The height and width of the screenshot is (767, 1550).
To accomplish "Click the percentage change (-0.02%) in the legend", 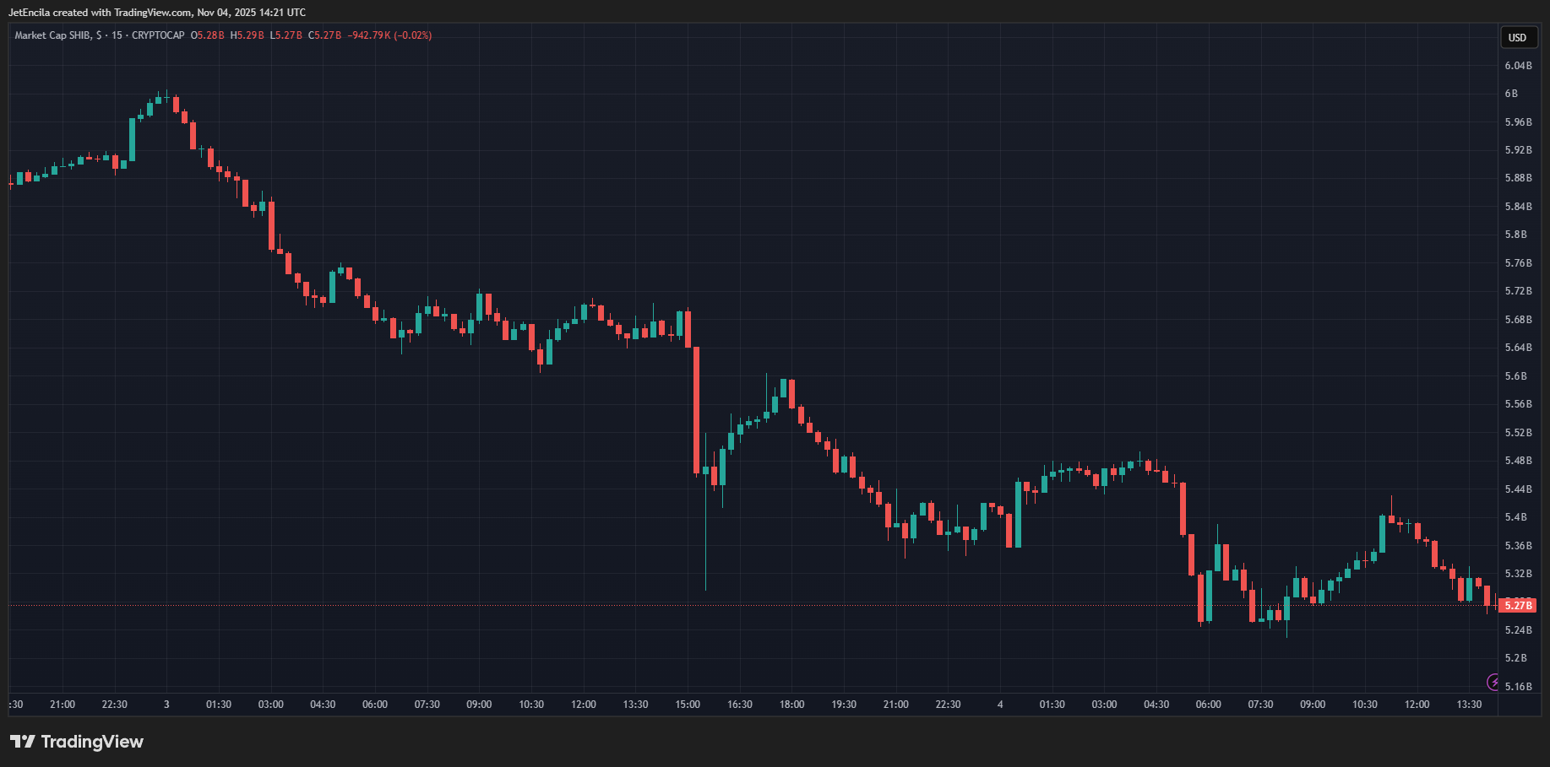I will point(411,35).
